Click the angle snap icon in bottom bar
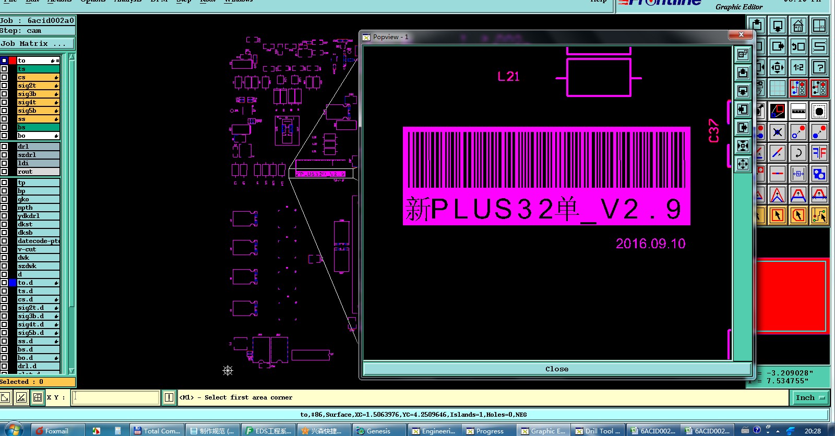 (x=21, y=397)
